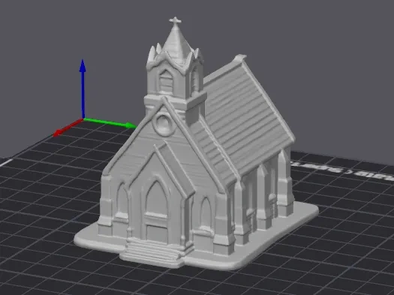Click the green Y-axis arrow tip

point(131,125)
